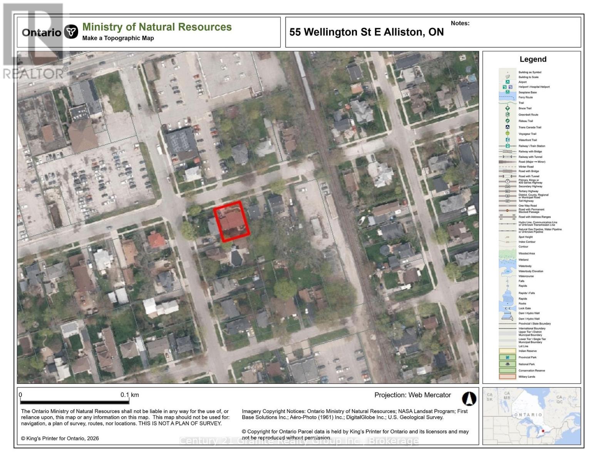Screen dimensions: 598x462
Task: Click the 'Rocks' legend label
Action: click(522, 303)
